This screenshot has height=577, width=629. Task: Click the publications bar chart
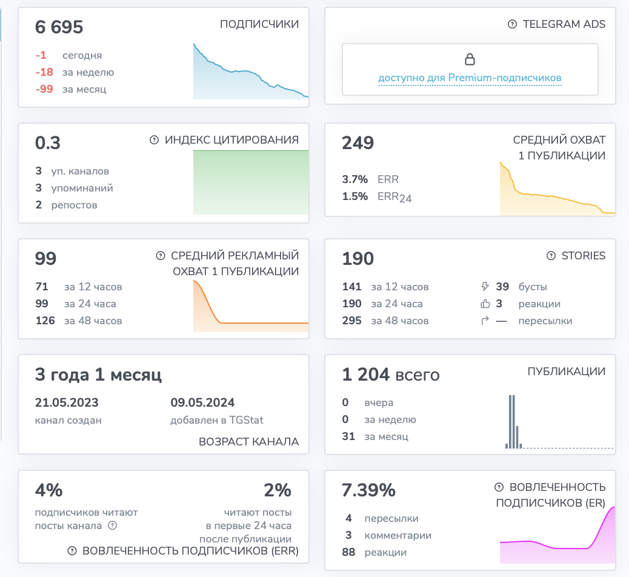pyautogui.click(x=559, y=422)
